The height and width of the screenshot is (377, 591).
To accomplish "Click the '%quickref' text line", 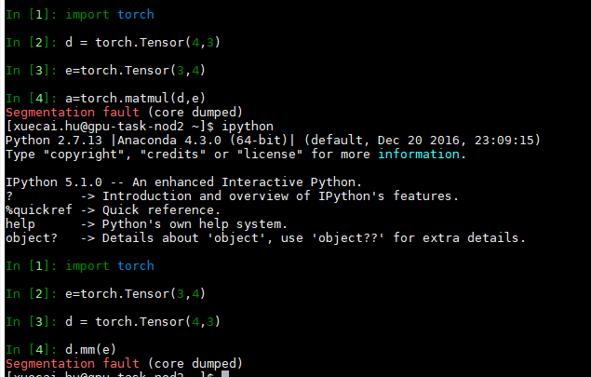I will point(113,210).
